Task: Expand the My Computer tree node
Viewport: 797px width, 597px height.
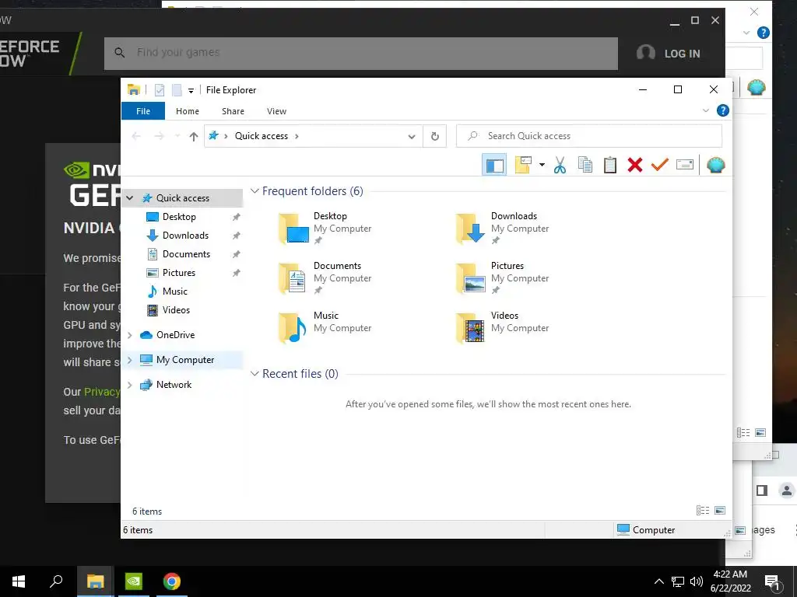Action: pos(130,360)
